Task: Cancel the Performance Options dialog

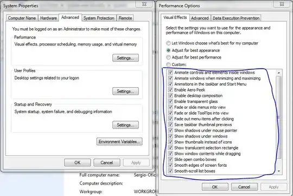Action: [x=244, y=187]
